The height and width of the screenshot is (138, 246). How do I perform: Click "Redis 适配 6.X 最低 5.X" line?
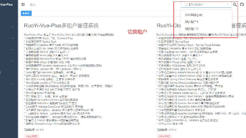pos(179,69)
